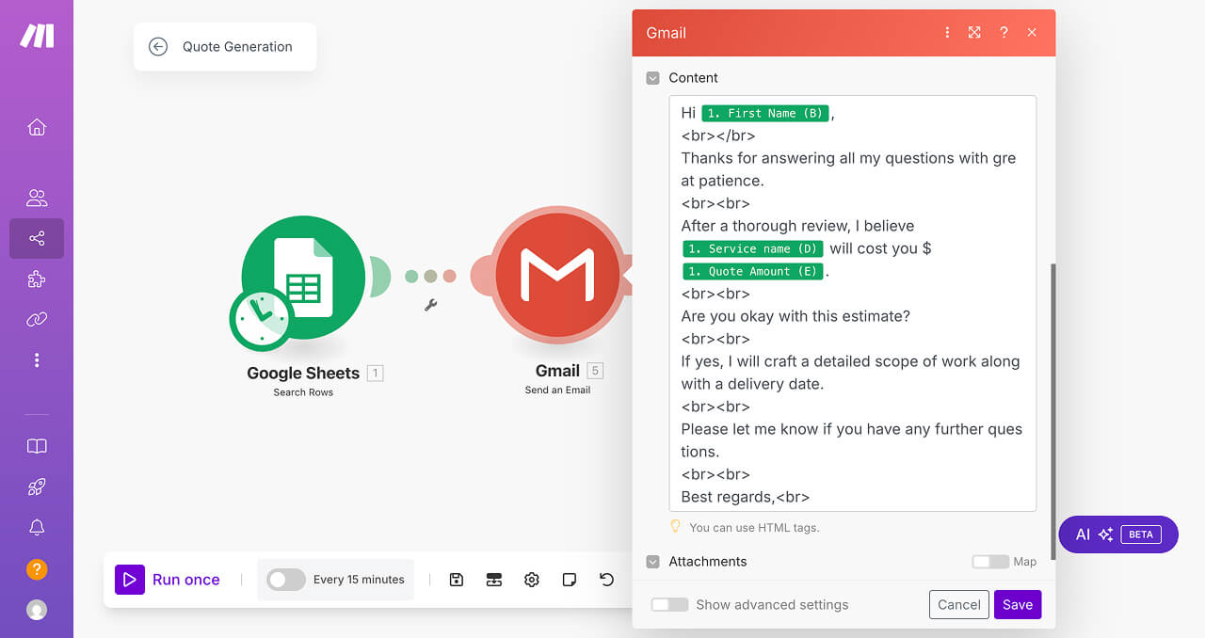The height and width of the screenshot is (638, 1205).
Task: Open the Templates puzzle icon
Action: click(x=37, y=279)
